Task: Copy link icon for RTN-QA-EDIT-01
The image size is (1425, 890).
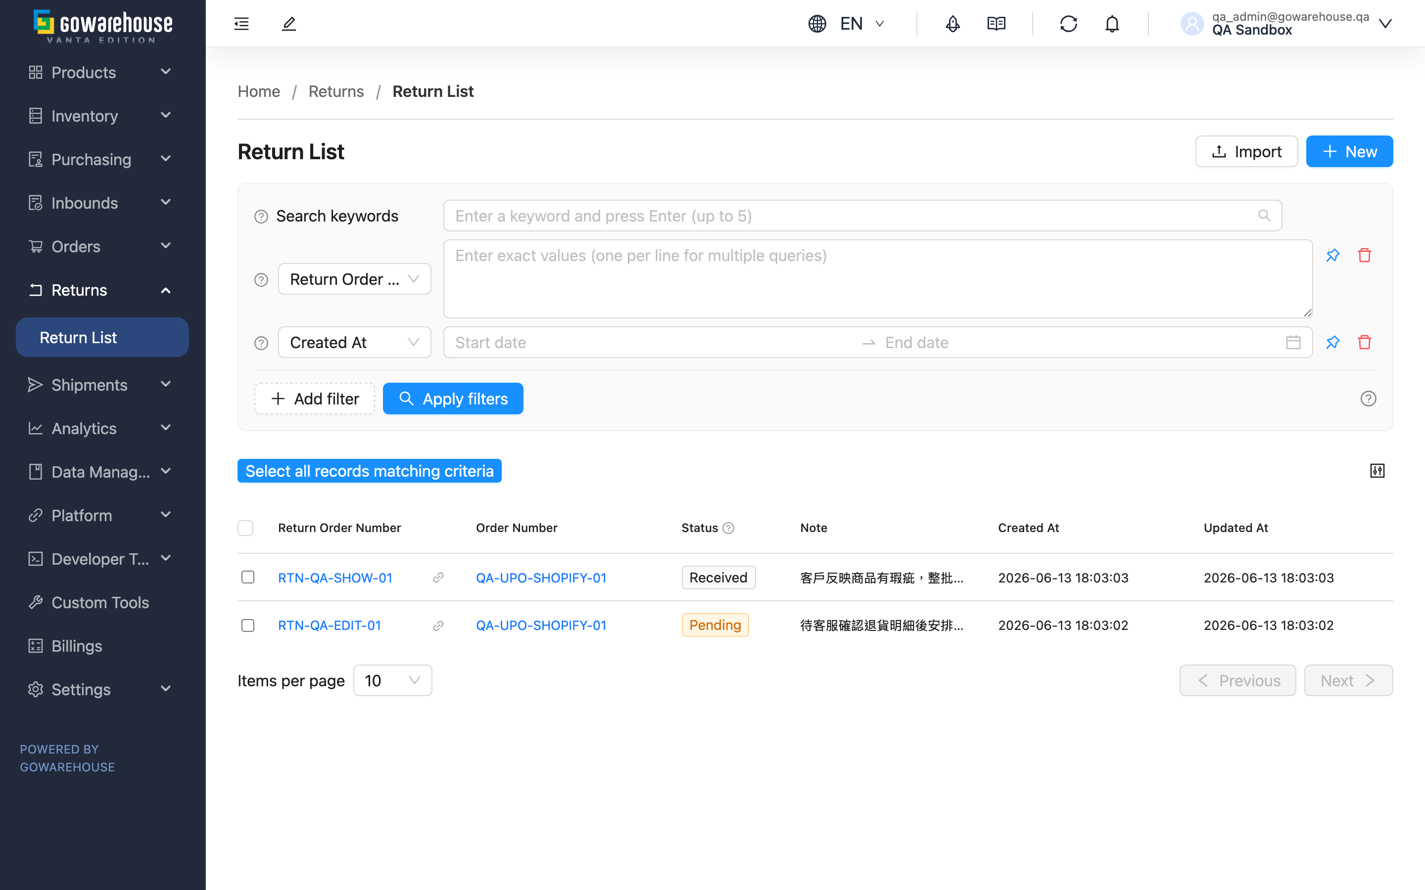Action: pos(438,625)
